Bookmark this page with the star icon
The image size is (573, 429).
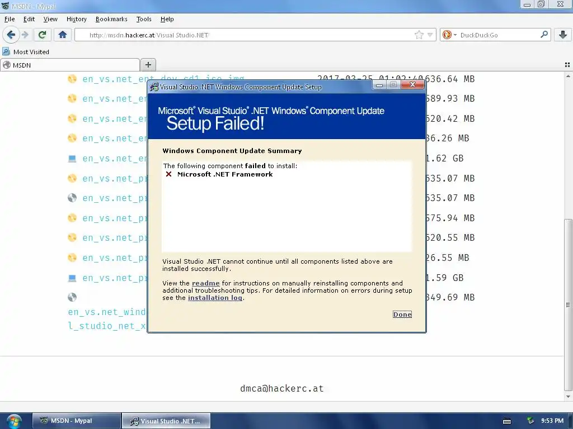tap(419, 35)
